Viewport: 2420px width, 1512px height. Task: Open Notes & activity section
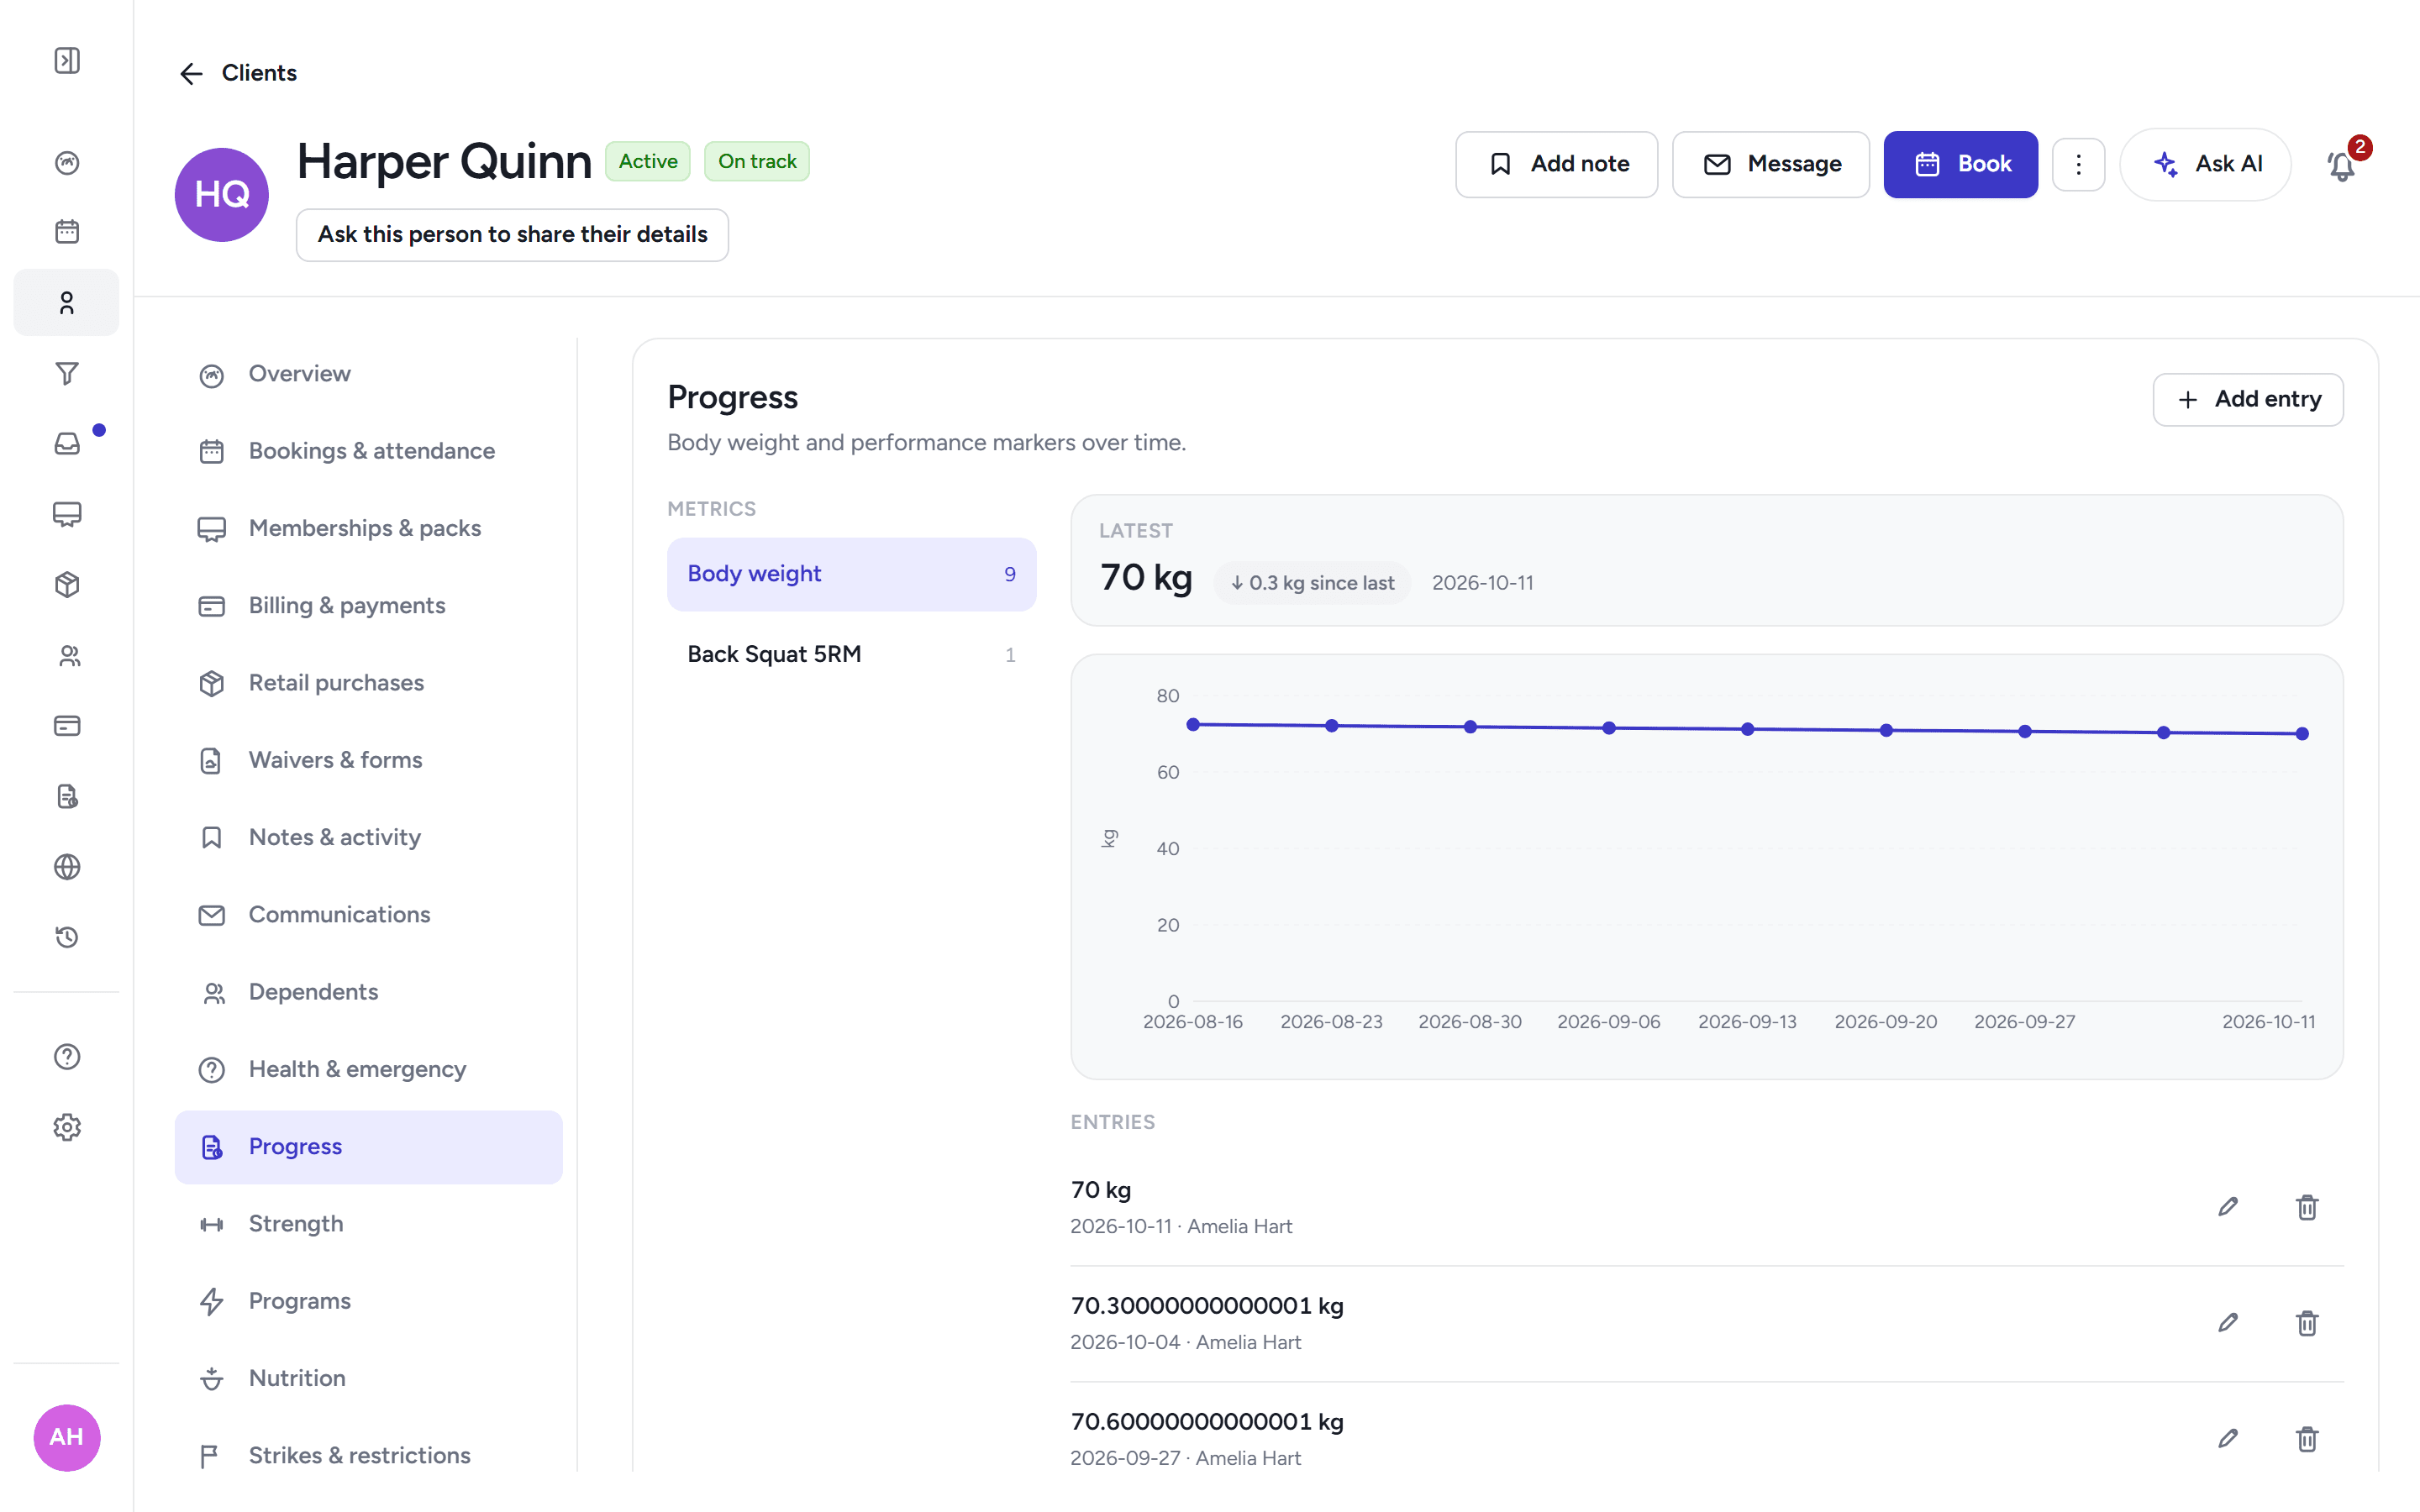tap(368, 837)
